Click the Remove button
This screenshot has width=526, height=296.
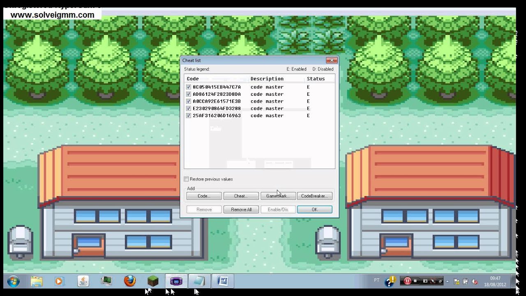coord(204,210)
